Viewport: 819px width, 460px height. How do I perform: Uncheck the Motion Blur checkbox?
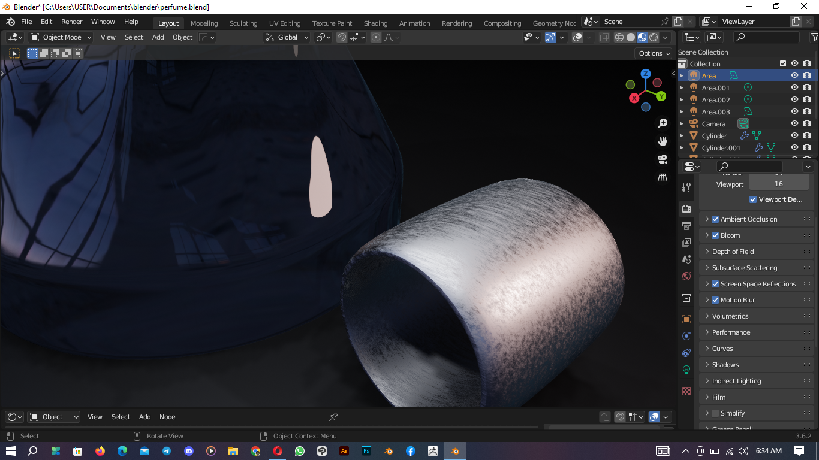pyautogui.click(x=715, y=300)
